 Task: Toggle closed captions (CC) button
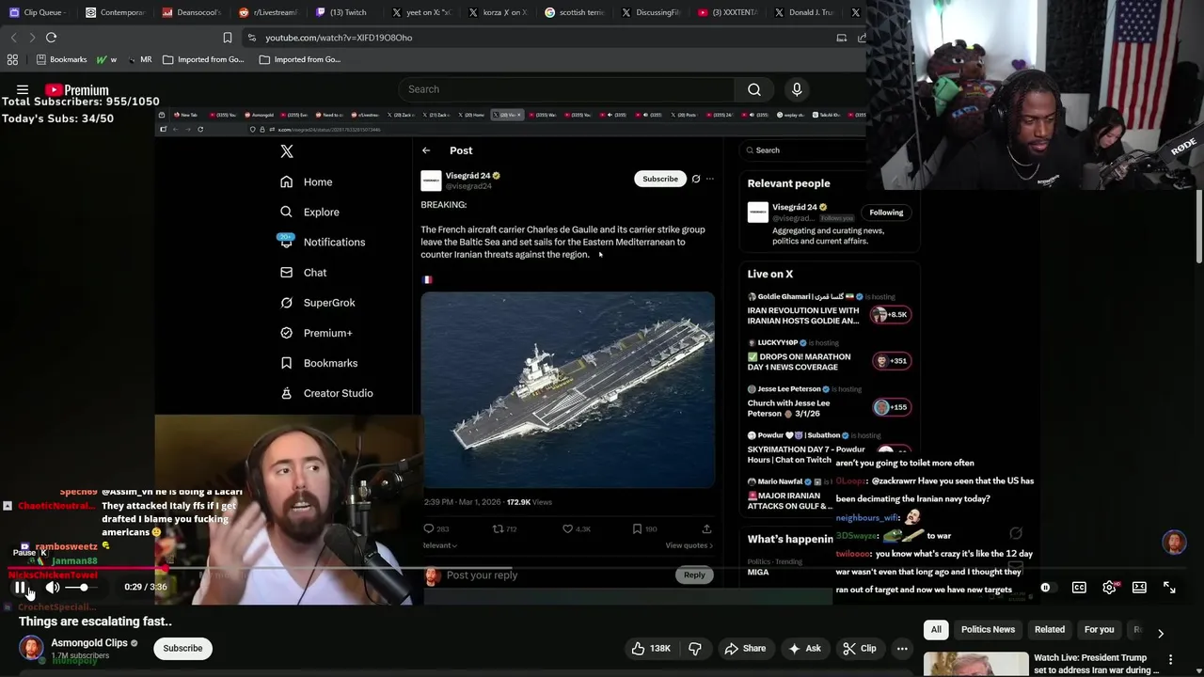point(1079,588)
